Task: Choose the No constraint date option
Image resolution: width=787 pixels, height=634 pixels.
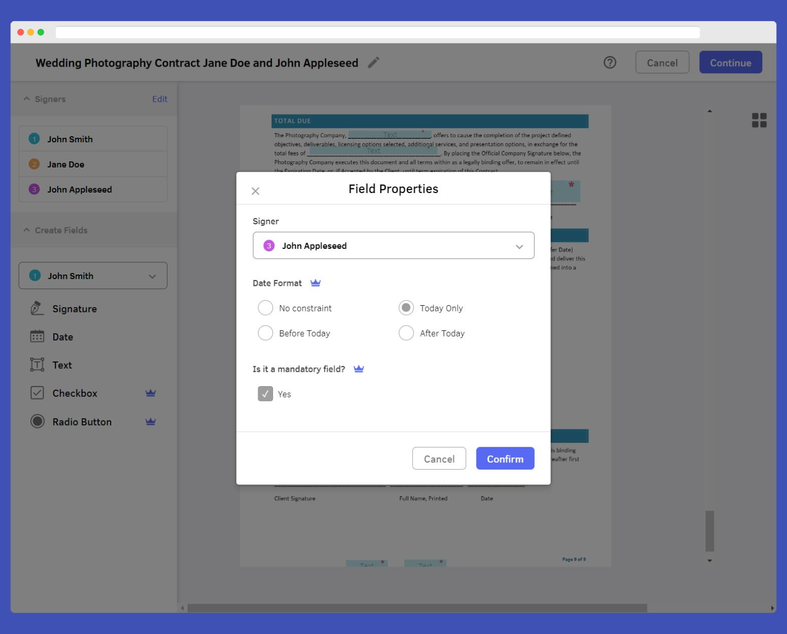Action: coord(265,308)
